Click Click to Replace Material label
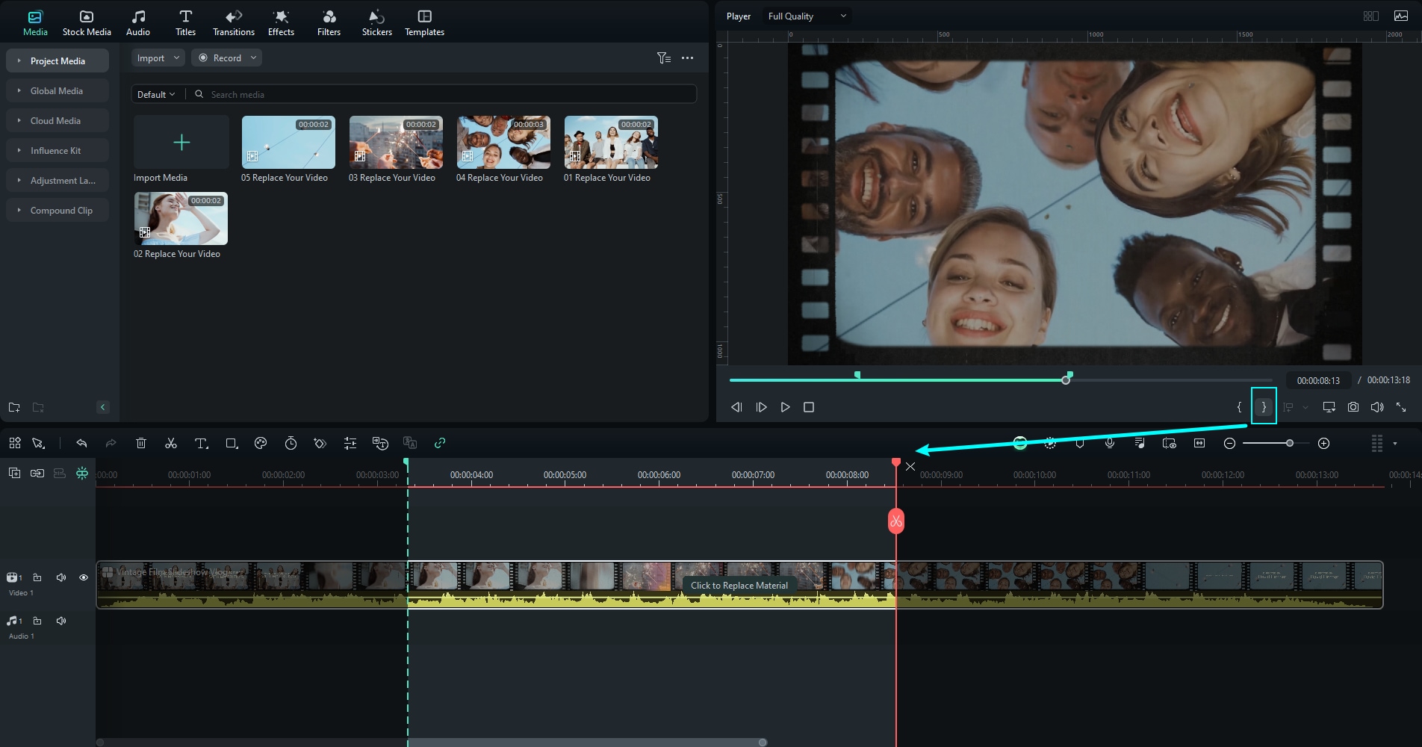This screenshot has width=1422, height=747. (x=739, y=585)
